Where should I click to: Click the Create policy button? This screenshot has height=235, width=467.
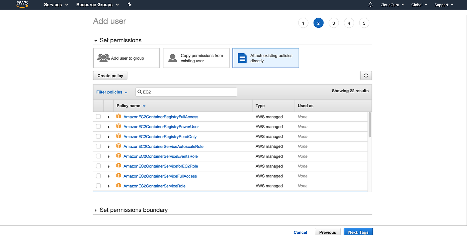coord(110,75)
